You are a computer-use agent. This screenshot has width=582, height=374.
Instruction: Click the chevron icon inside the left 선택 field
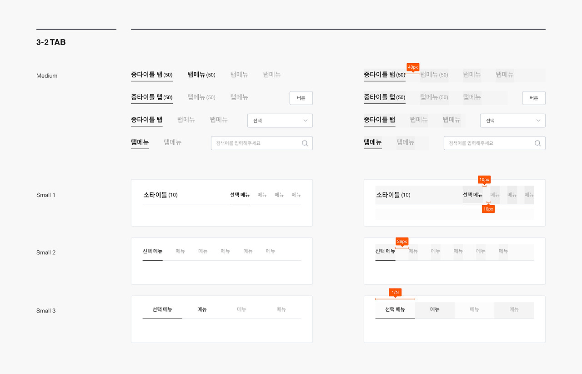(306, 121)
